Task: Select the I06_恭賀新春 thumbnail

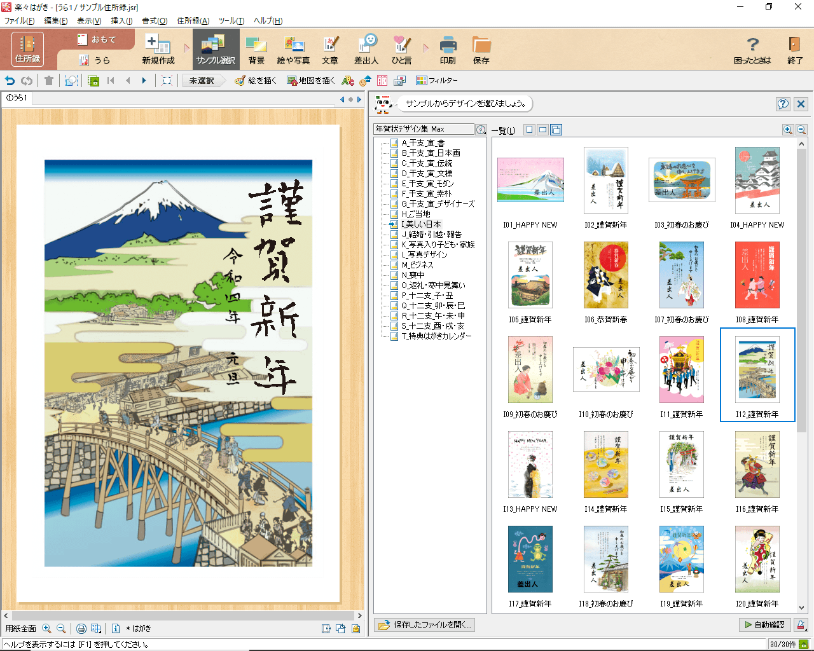Action: (x=606, y=275)
